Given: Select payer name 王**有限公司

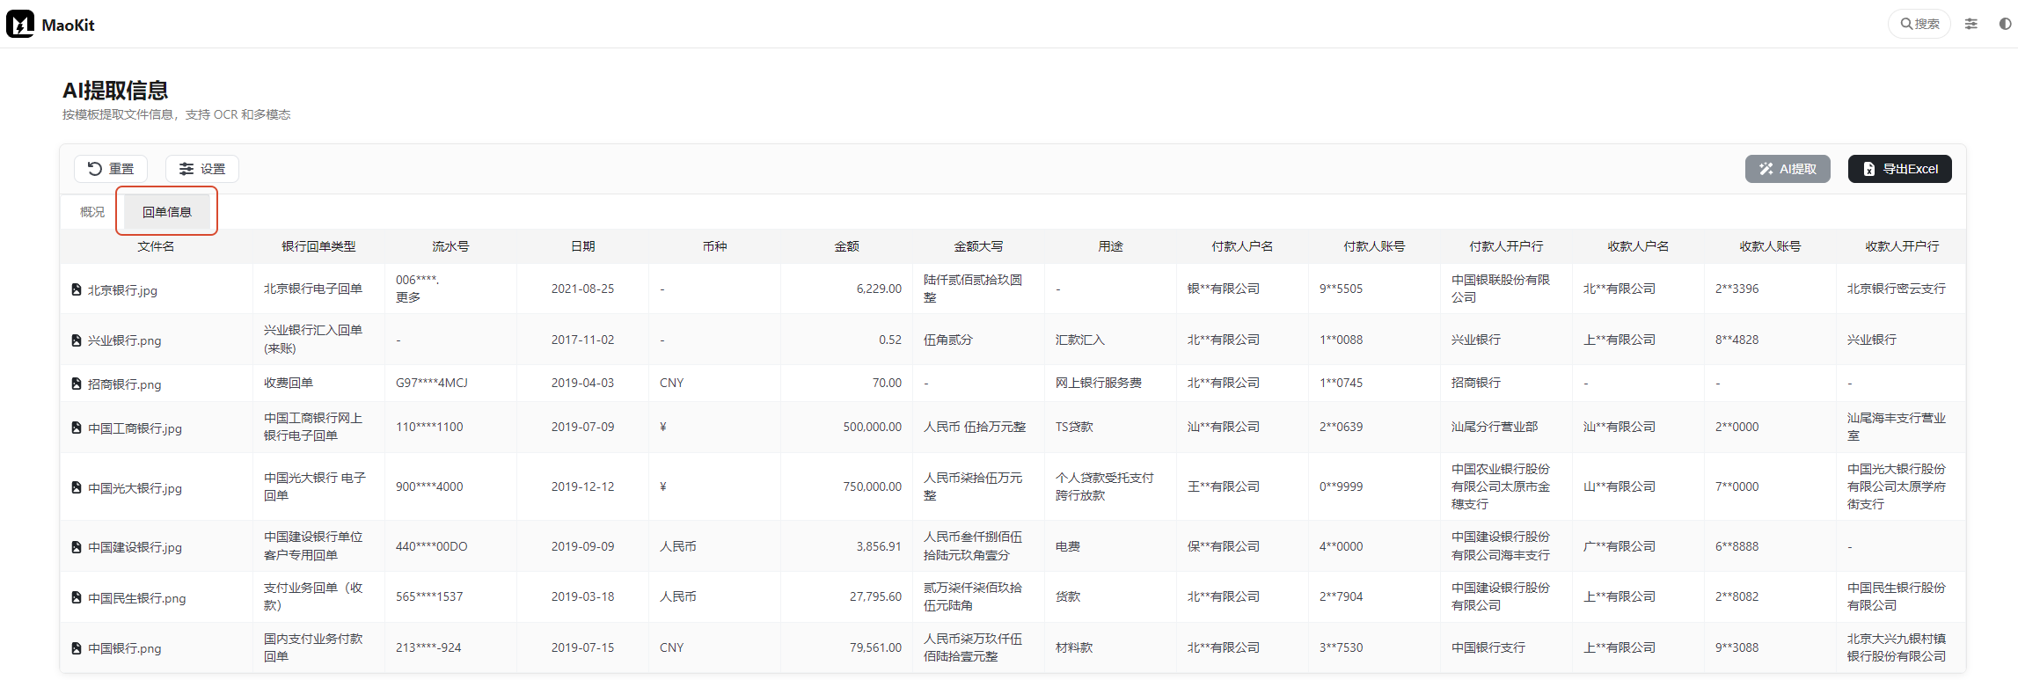Looking at the screenshot, I should point(1224,486).
